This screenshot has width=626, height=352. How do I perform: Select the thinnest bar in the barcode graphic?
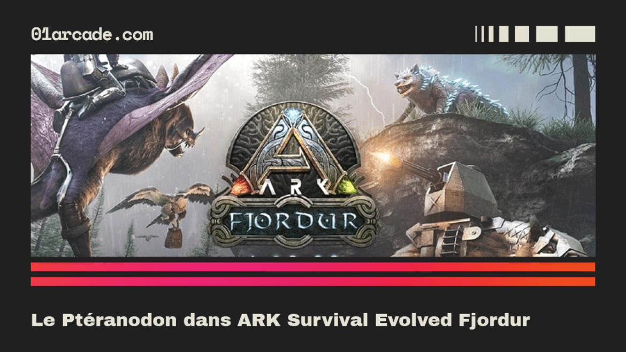point(476,34)
